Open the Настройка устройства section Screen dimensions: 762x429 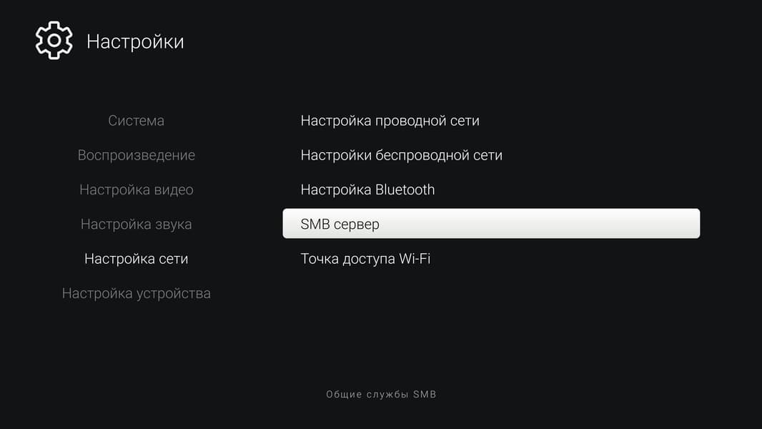click(x=136, y=293)
